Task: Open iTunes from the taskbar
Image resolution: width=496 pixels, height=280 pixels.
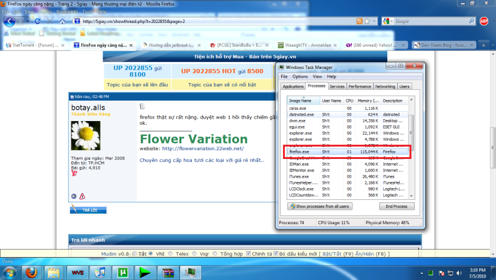Action: coord(100,272)
